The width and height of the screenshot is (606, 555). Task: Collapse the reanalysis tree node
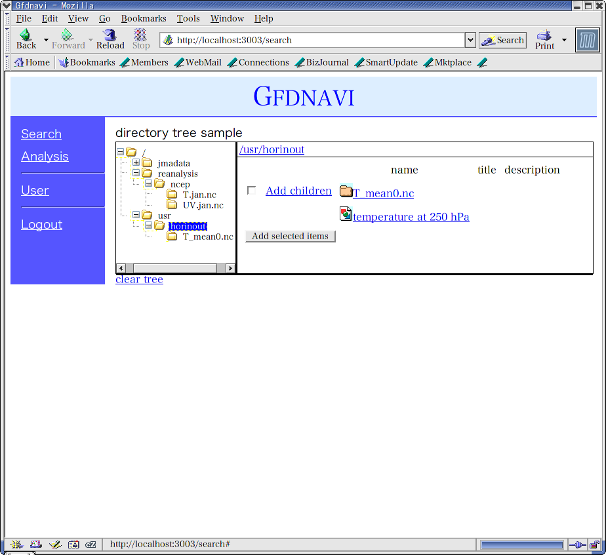136,172
